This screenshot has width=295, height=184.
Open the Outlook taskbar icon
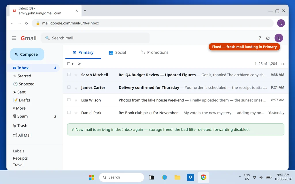coord(190,177)
